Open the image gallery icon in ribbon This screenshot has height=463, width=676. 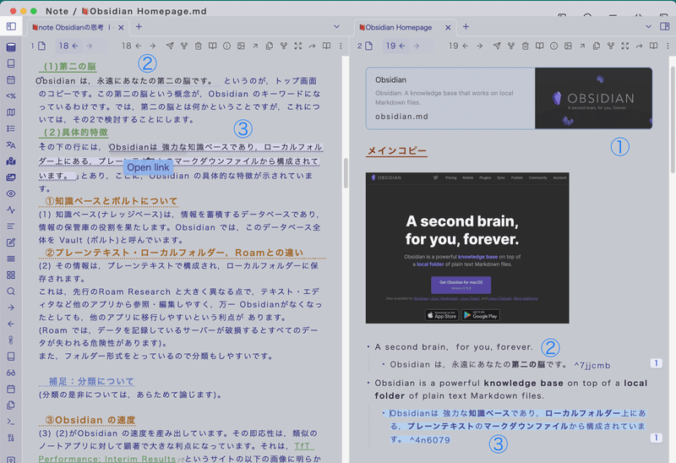pos(11,177)
